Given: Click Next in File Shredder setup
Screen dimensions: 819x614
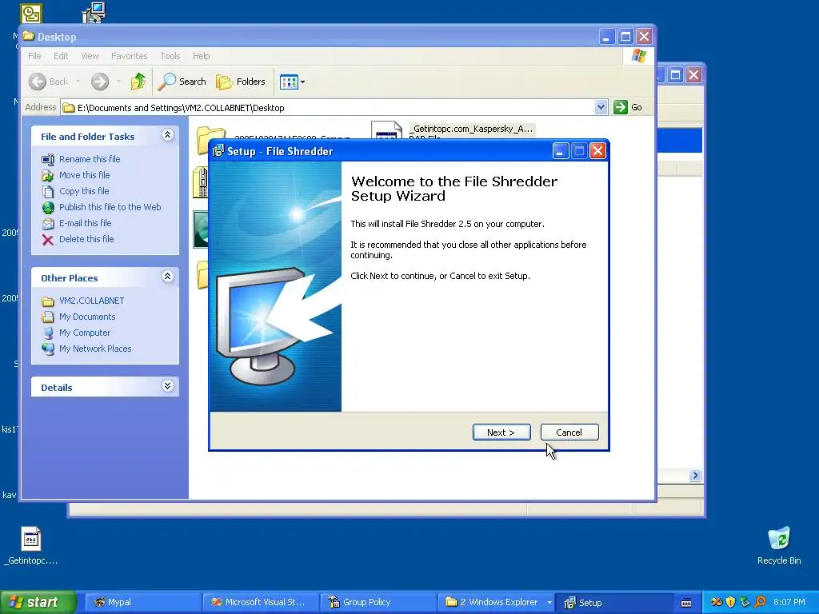Looking at the screenshot, I should [x=501, y=433].
